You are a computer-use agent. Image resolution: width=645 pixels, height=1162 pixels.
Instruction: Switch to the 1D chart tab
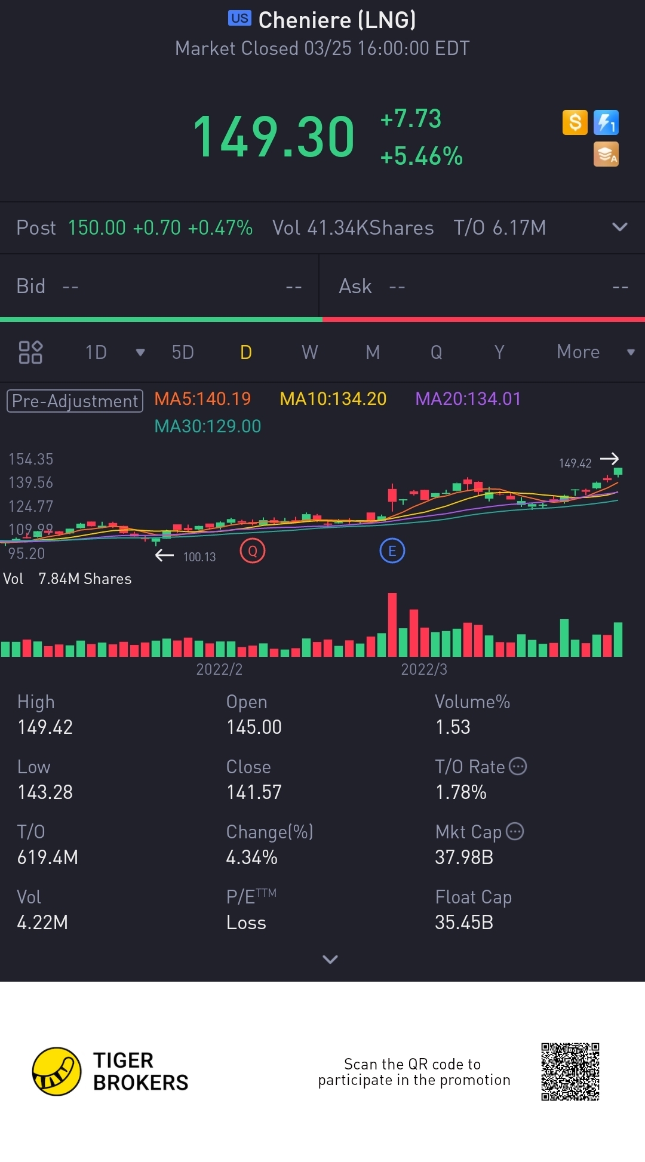pos(96,352)
